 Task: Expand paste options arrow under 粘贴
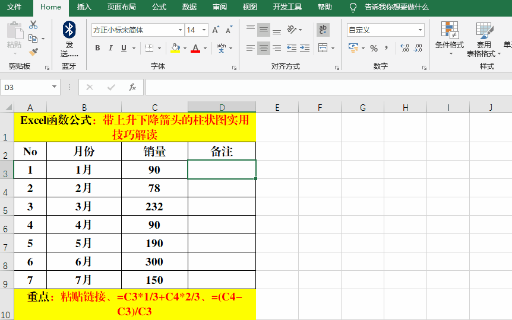click(x=15, y=53)
